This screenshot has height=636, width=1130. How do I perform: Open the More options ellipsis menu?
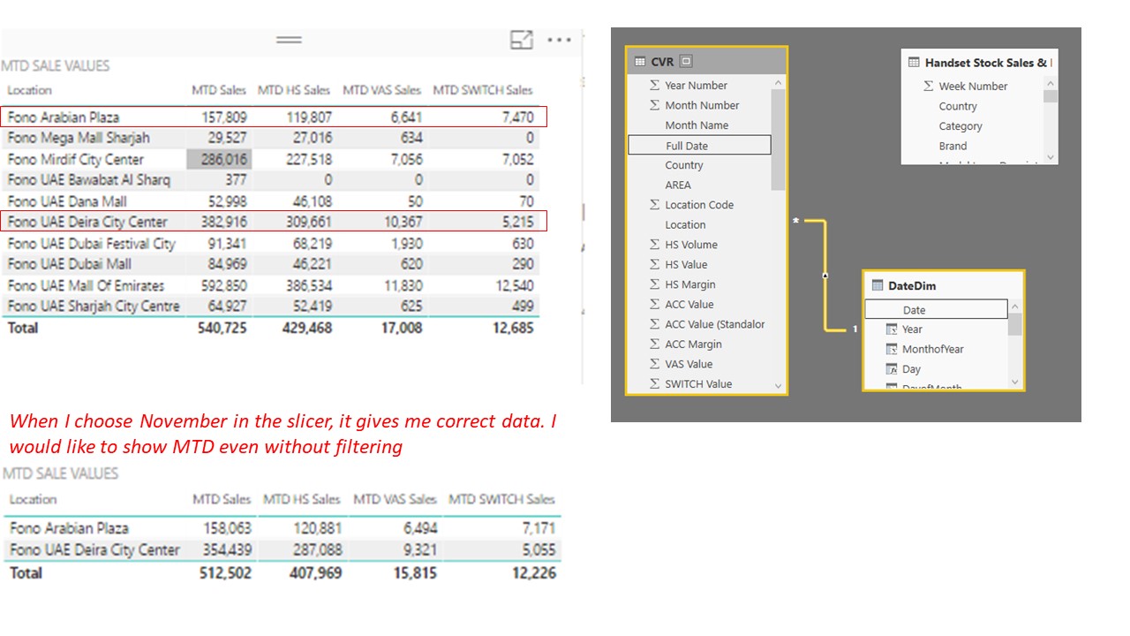560,40
